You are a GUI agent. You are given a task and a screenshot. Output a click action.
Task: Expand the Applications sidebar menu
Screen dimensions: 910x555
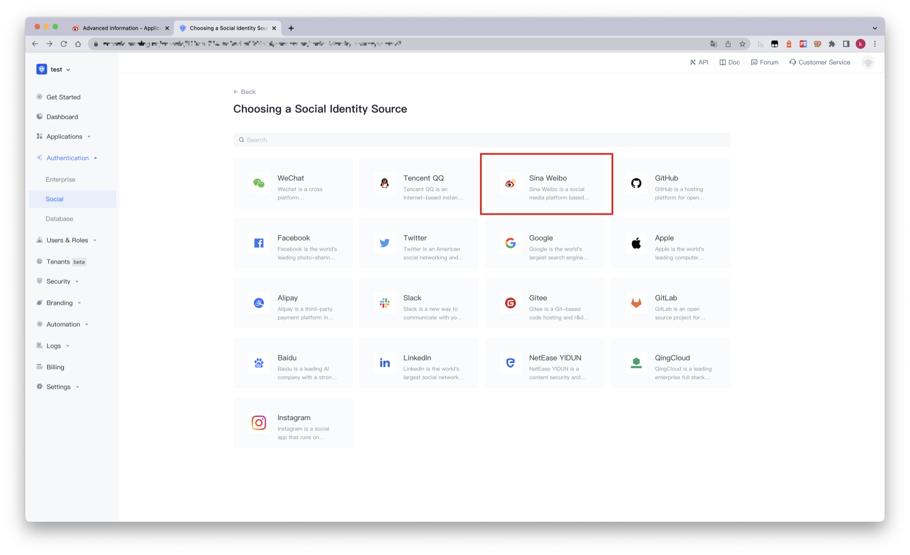tap(64, 137)
